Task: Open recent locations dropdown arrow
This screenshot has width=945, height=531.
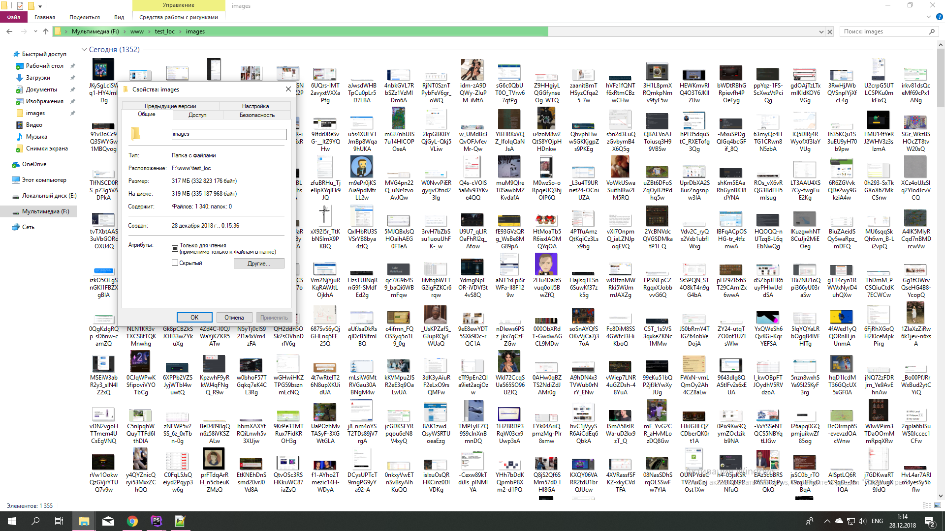Action: [x=35, y=31]
